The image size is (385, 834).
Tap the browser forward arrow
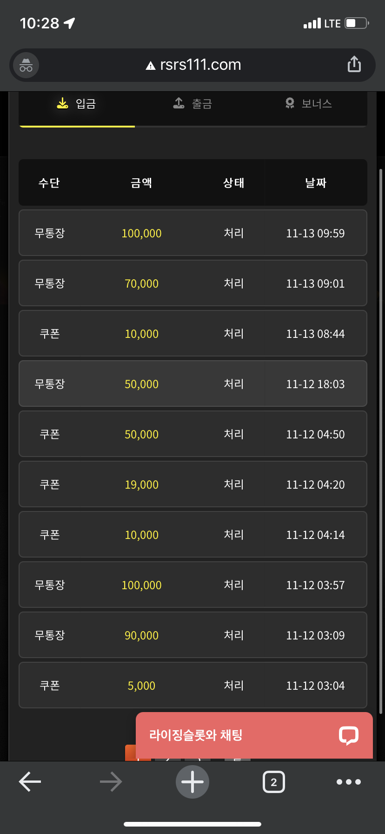coord(111,782)
